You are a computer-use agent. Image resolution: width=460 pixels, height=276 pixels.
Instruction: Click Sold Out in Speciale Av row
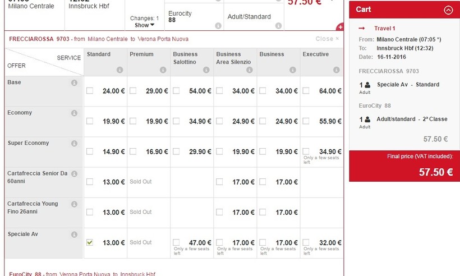tap(140, 242)
